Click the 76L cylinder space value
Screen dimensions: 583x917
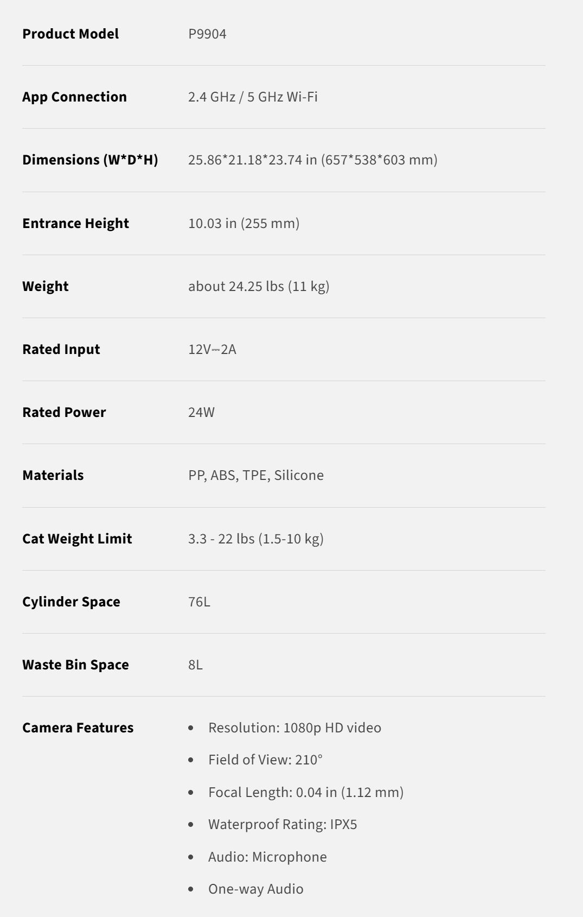tap(199, 602)
